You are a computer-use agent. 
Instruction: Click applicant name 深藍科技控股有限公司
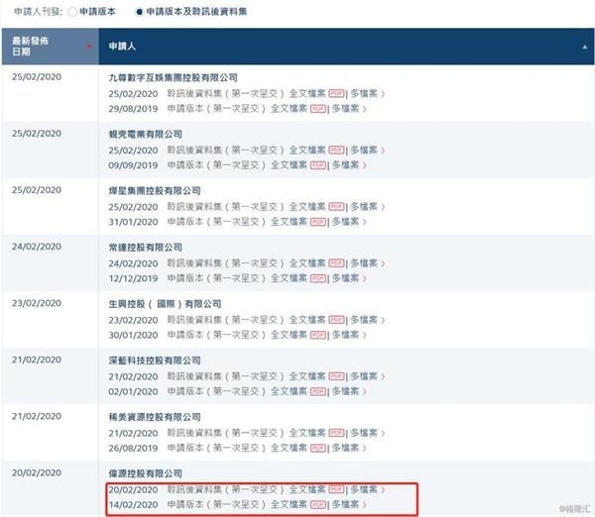point(155,361)
